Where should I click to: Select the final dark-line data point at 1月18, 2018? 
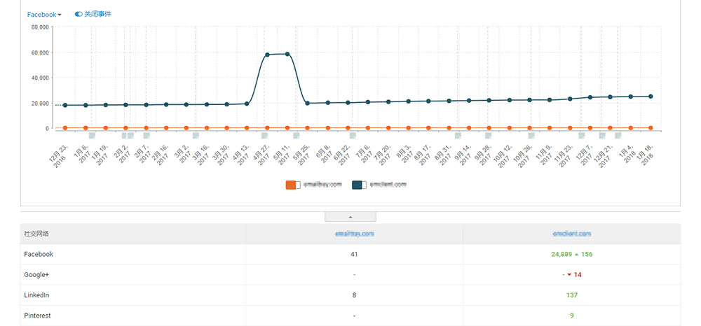pyautogui.click(x=651, y=97)
